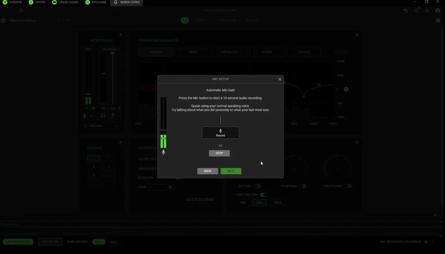The width and height of the screenshot is (445, 254).
Task: Close the Mic Setup dialog
Action: tap(280, 79)
